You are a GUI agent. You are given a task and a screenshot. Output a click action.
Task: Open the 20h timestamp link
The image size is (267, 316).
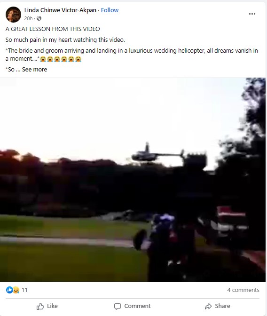[28, 18]
